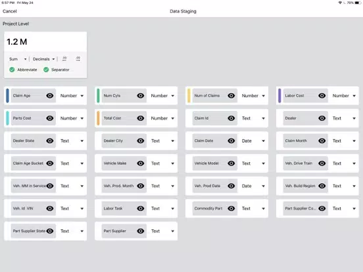Toggle Part Supplier eye icon

(141, 231)
